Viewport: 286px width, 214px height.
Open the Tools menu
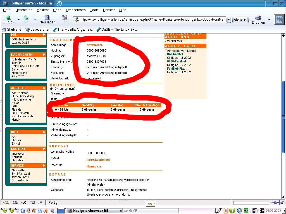point(94,10)
